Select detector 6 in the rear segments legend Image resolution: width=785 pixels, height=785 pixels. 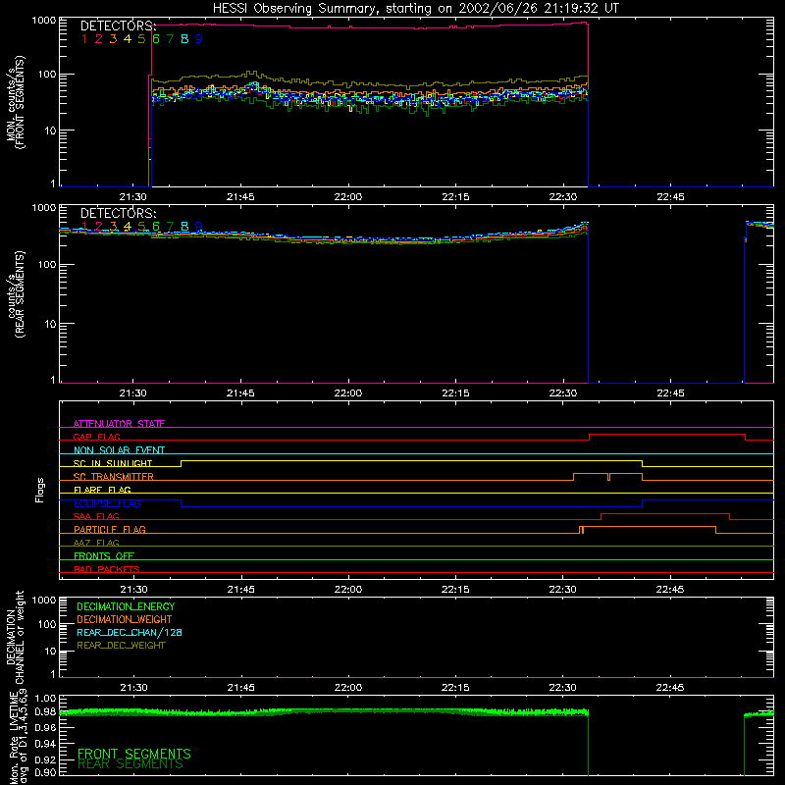156,227
